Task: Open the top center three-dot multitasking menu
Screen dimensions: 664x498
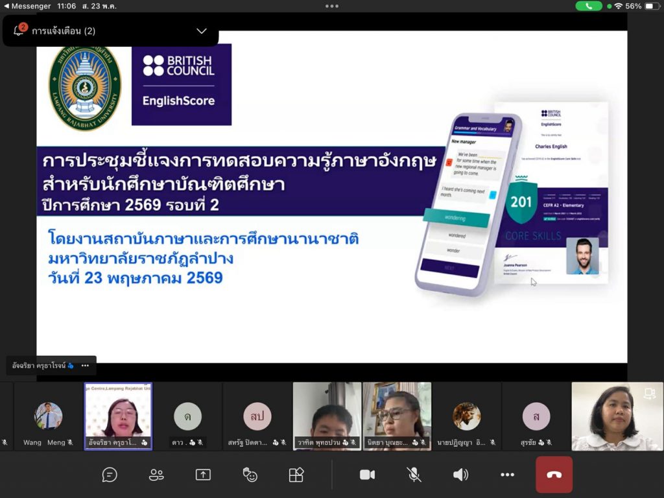Action: tap(331, 6)
